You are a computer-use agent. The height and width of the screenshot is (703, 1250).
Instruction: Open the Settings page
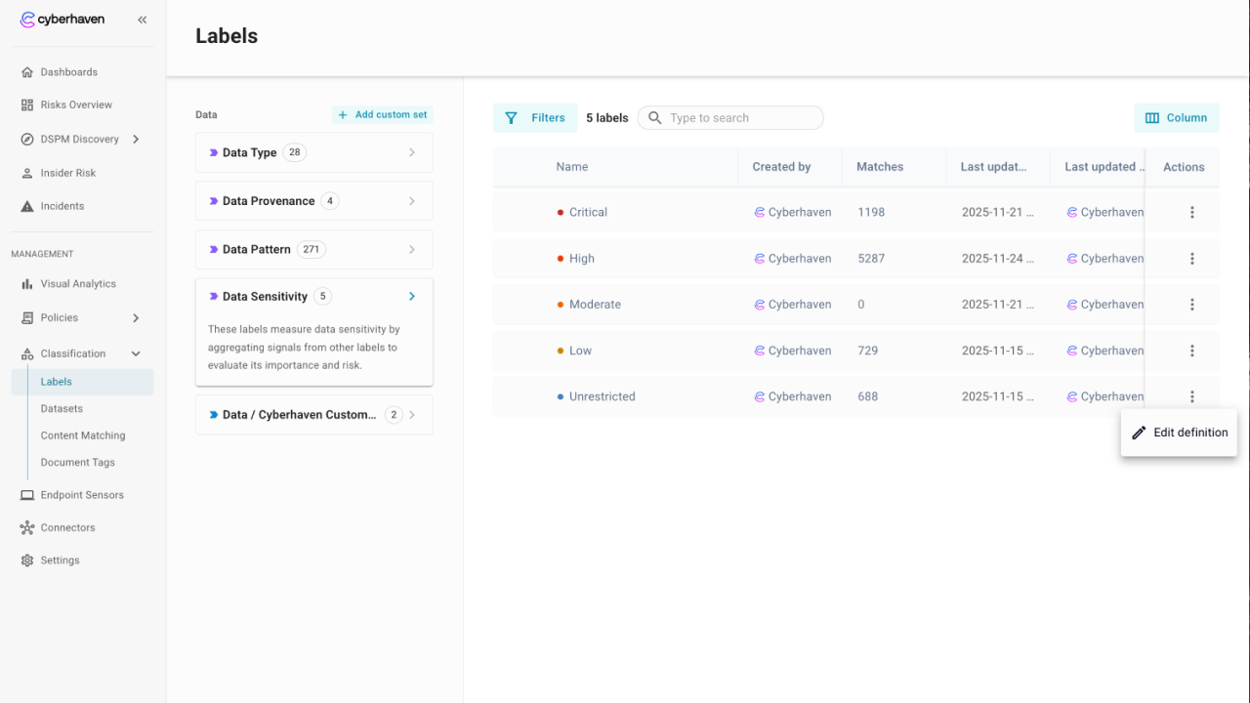[60, 560]
